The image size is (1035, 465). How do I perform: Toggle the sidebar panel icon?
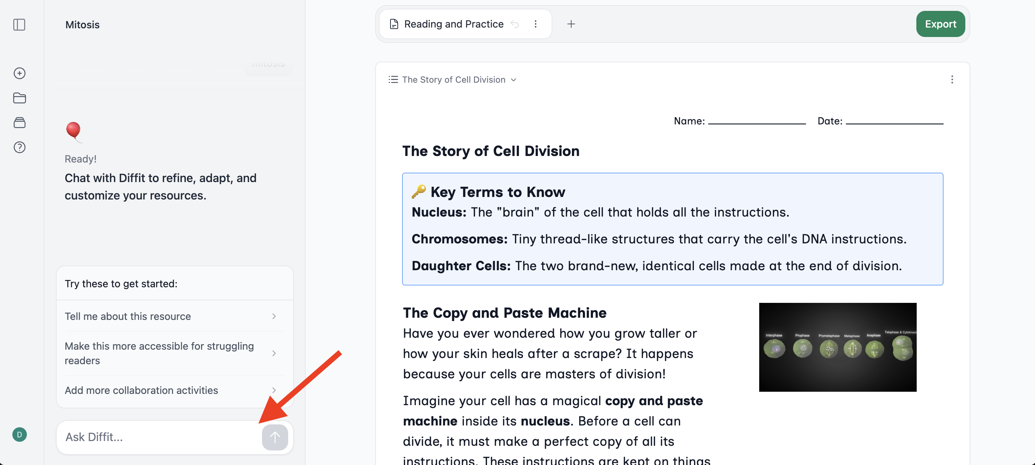[x=19, y=25]
